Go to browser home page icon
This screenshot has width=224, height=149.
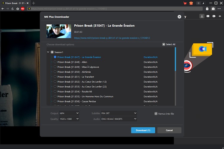coord(18,9)
